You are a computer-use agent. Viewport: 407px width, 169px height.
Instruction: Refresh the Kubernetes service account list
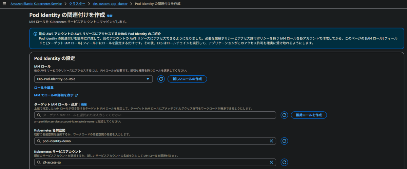[x=285, y=162]
